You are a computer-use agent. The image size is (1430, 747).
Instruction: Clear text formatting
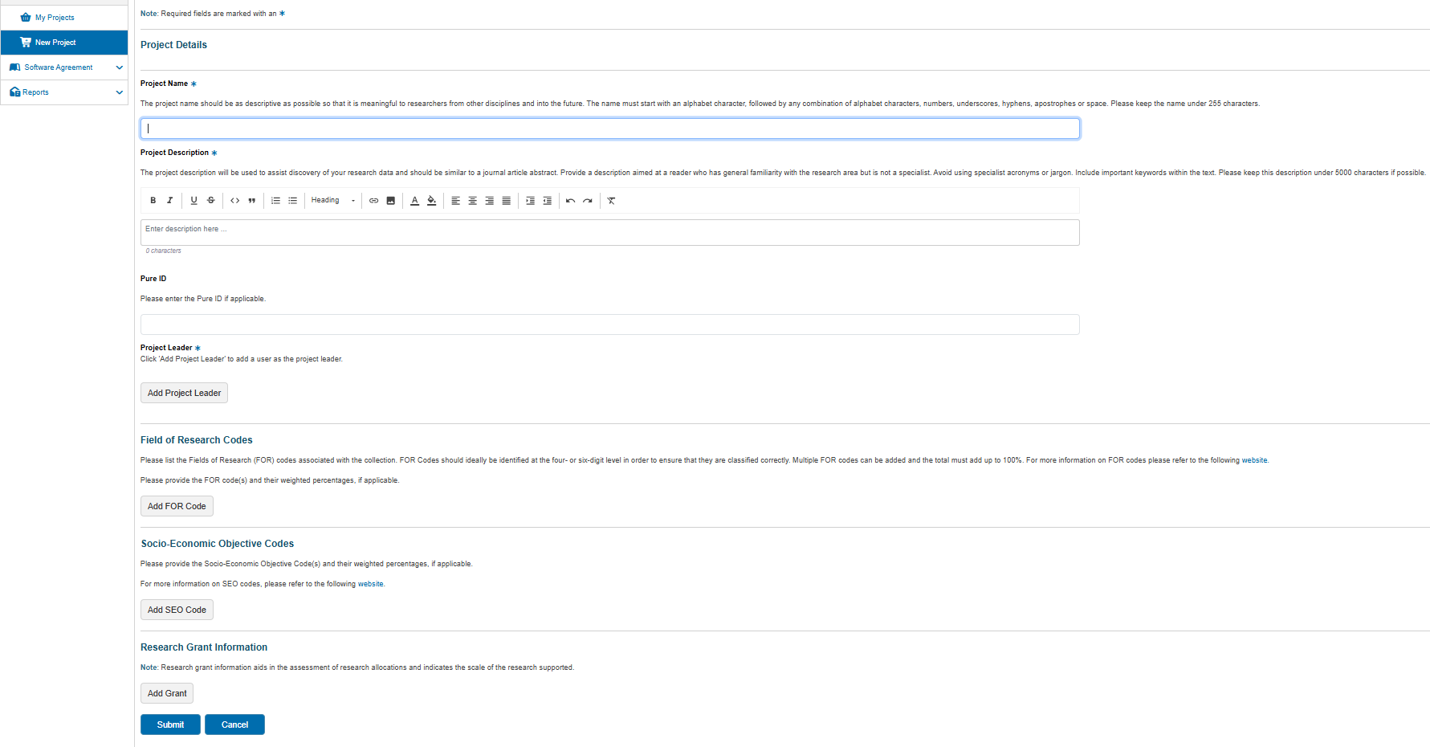tap(611, 201)
